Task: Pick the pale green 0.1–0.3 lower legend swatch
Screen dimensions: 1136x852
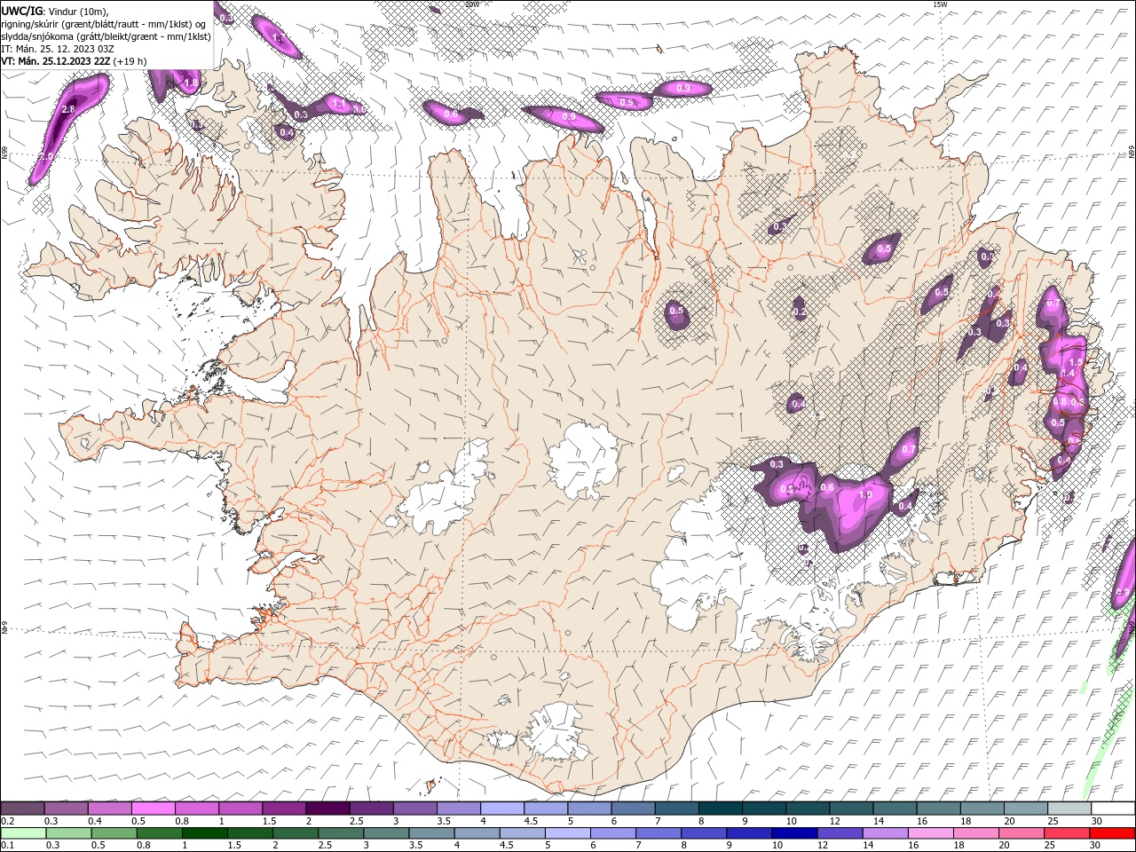Action: point(23,833)
